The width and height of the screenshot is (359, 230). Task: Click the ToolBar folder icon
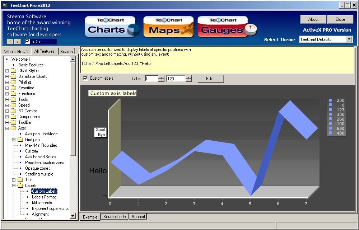pyautogui.click(x=14, y=122)
